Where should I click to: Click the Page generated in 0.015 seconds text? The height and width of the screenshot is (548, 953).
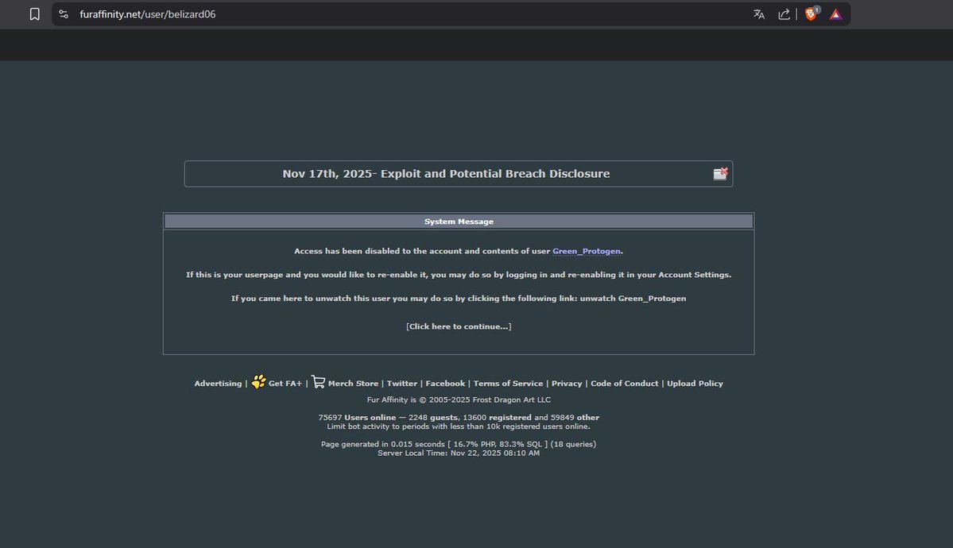[x=459, y=444]
